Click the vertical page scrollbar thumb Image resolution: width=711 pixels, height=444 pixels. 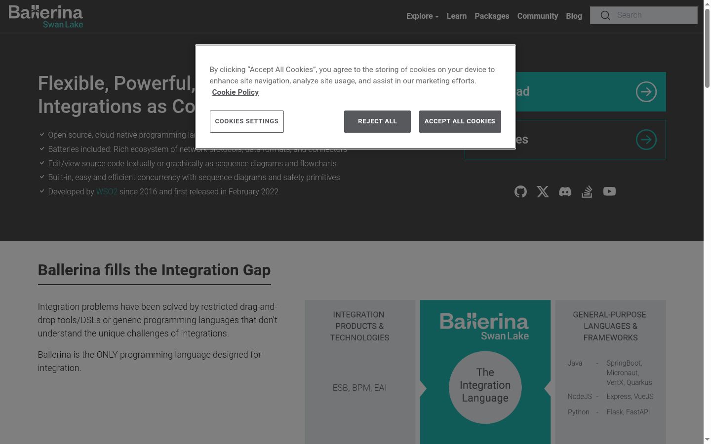tap(707, 47)
